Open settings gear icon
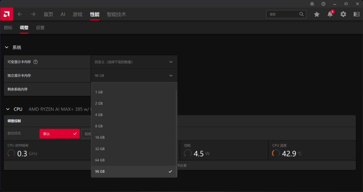Image resolution: width=363 pixels, height=192 pixels. (x=343, y=14)
